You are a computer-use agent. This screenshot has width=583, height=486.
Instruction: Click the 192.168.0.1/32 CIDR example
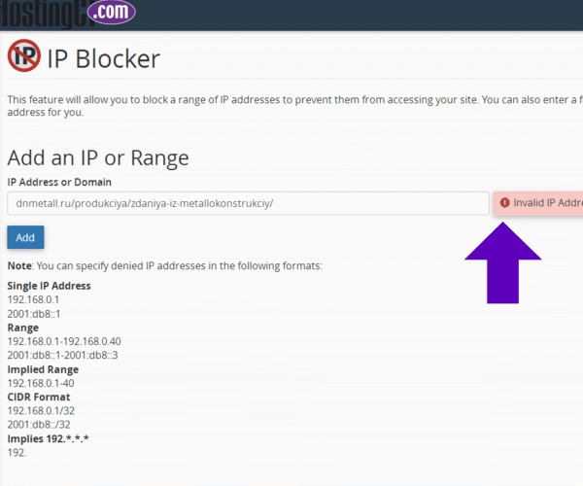click(42, 411)
